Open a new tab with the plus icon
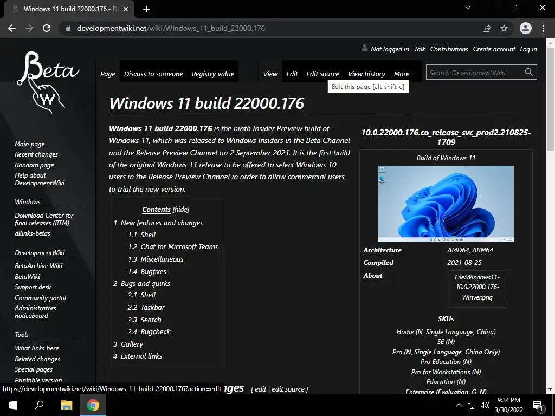The image size is (555, 416). pos(146,9)
